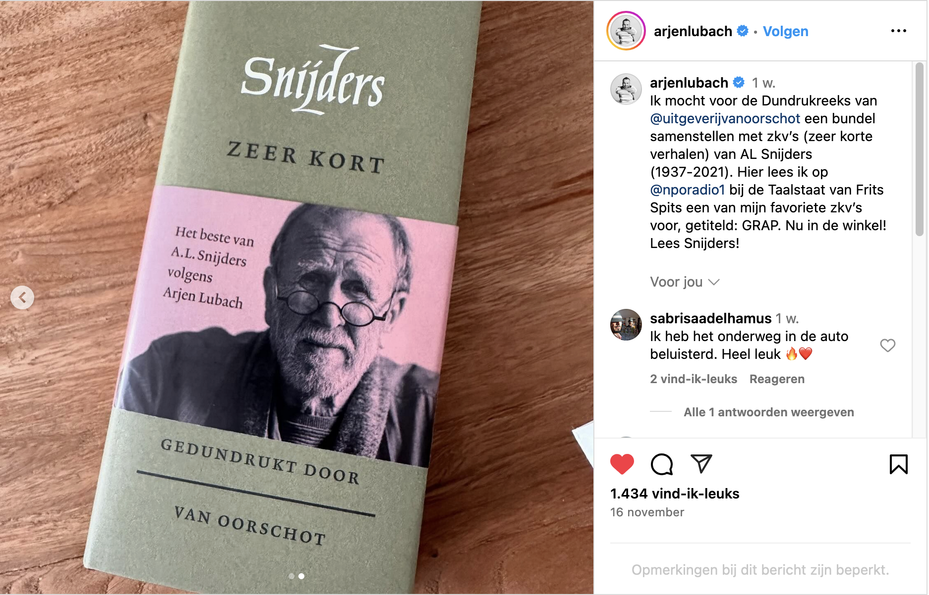The image size is (929, 595).
Task: Open the comment speech bubble icon
Action: (x=662, y=464)
